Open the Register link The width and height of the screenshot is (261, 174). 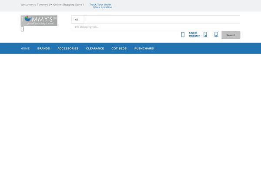[194, 36]
